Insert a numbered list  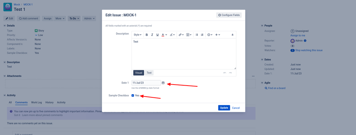tap(202, 35)
